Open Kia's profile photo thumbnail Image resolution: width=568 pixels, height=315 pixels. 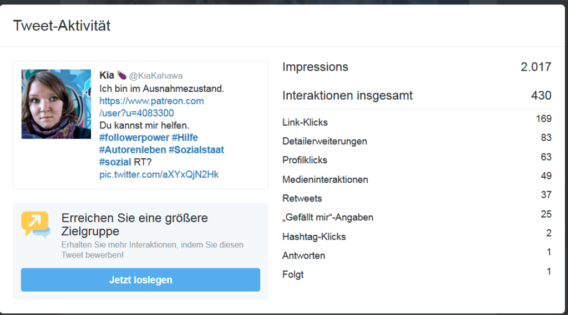pos(56,104)
